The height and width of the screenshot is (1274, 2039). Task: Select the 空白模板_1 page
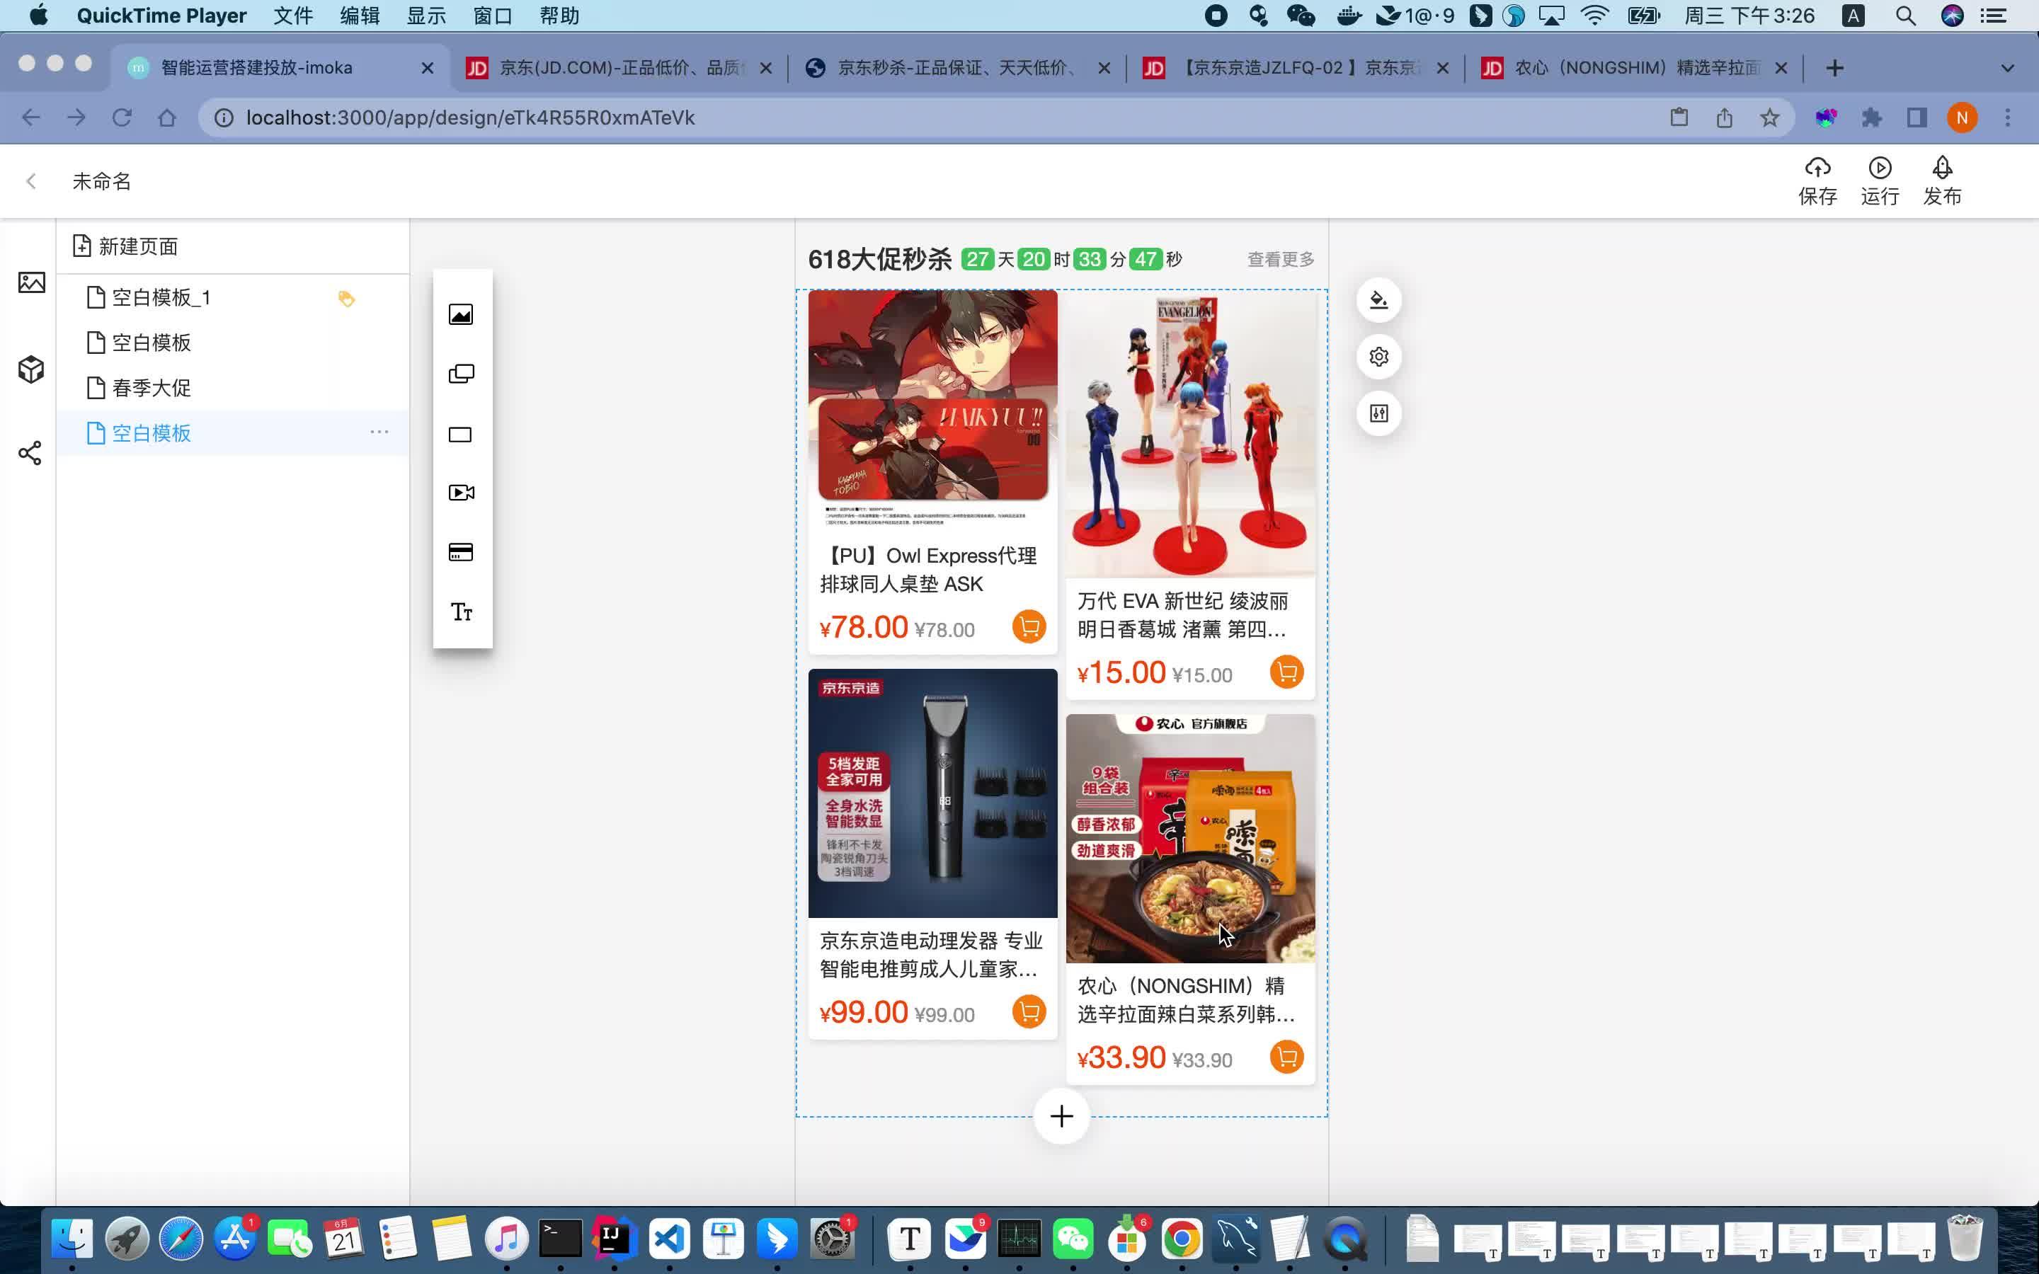pos(234,297)
